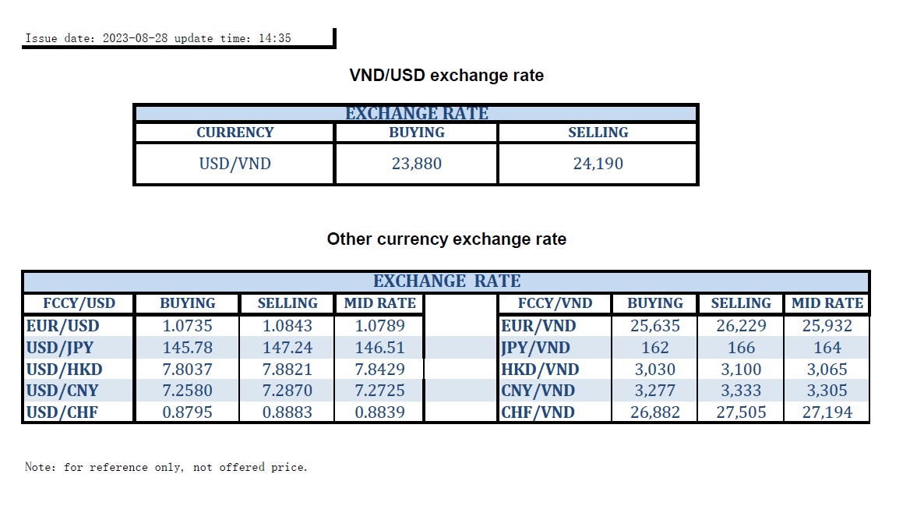This screenshot has width=917, height=506.
Task: Click the USD/CNY selling value 7.2870
Action: (287, 391)
